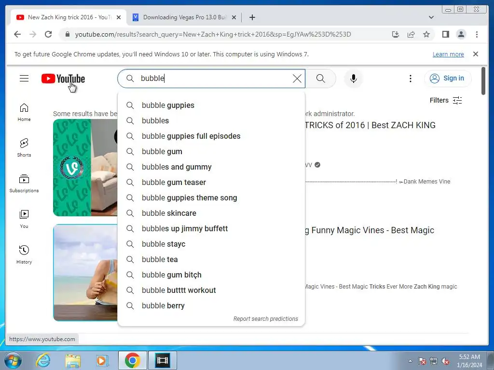Pick suggestion bubbles and gummy

(211, 167)
